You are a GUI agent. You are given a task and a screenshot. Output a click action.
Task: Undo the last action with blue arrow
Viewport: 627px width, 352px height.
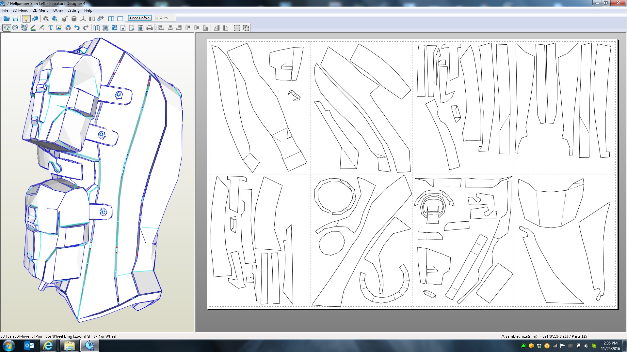tap(77, 28)
